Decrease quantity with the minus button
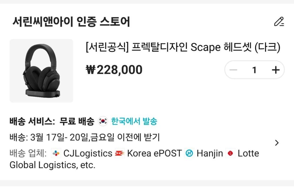The image size is (294, 191). (x=234, y=70)
